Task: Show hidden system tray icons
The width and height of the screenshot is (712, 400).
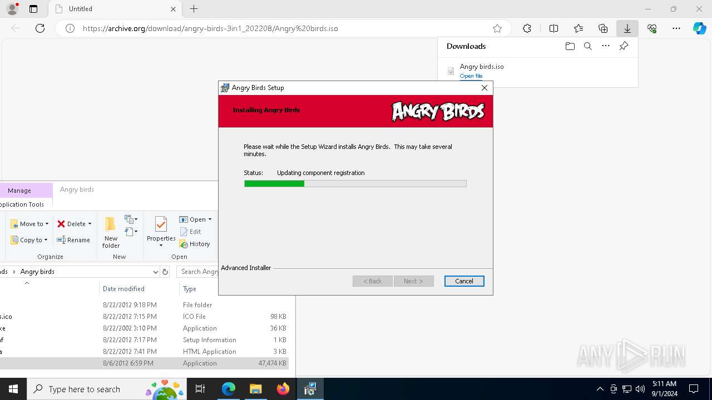Action: click(x=600, y=389)
